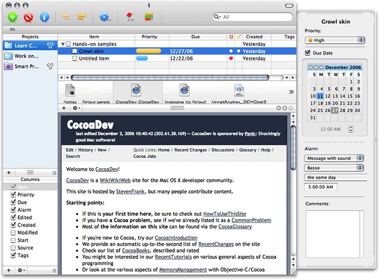Open the Message with sound dropdown
Image resolution: width=379 pixels, height=279 pixels.
334,158
